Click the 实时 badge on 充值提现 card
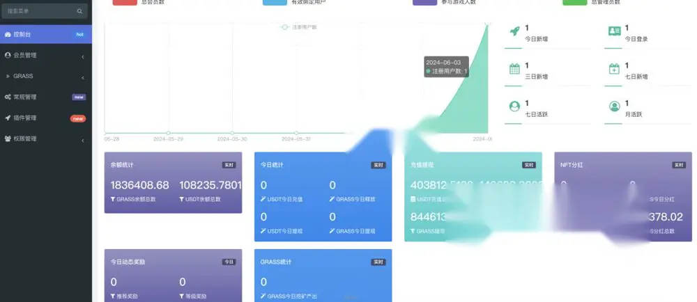 click(528, 165)
